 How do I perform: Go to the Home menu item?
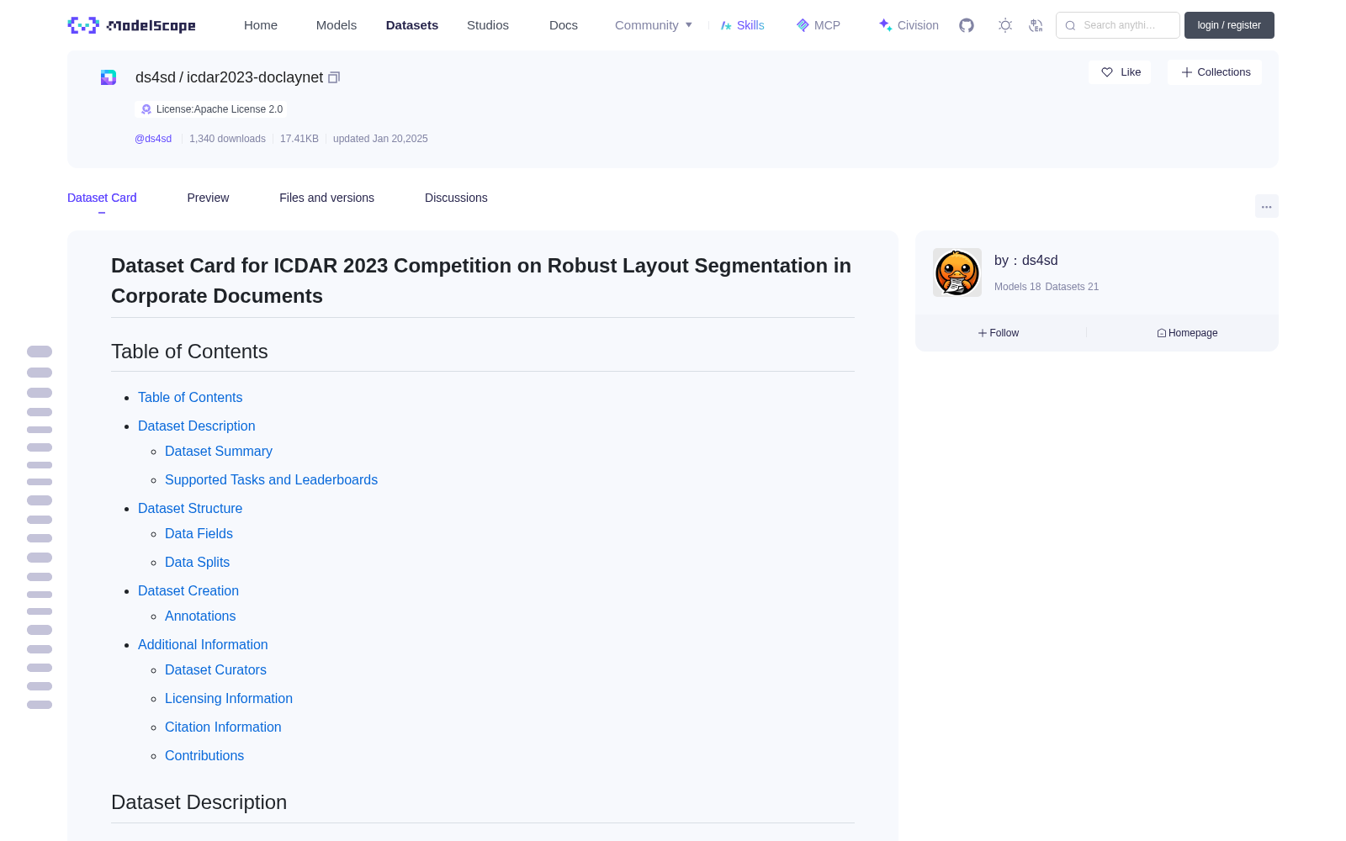[x=261, y=25]
